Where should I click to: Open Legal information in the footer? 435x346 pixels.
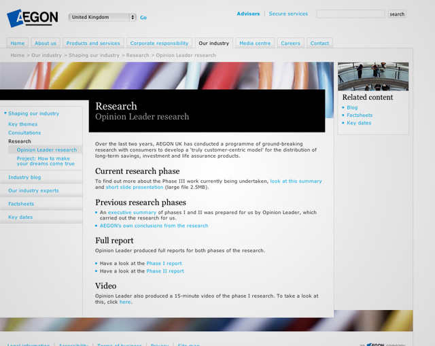point(29,345)
